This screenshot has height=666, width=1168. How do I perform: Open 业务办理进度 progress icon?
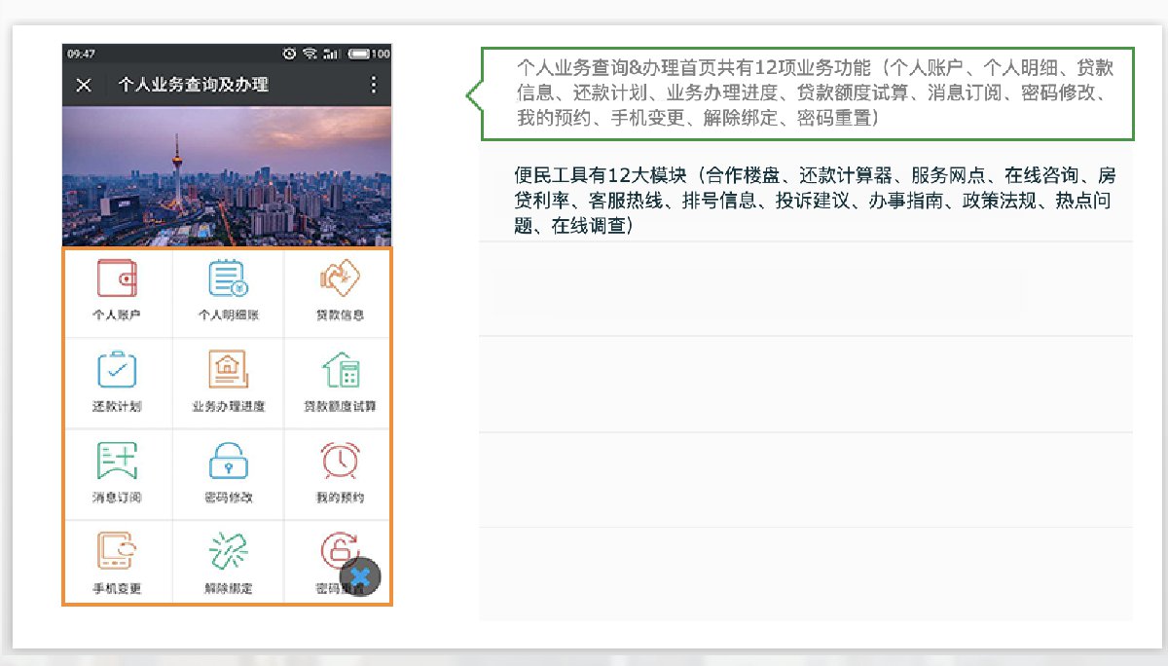tap(228, 371)
